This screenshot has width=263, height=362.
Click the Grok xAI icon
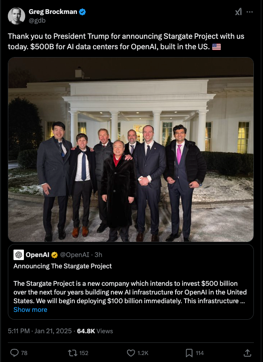(x=238, y=12)
